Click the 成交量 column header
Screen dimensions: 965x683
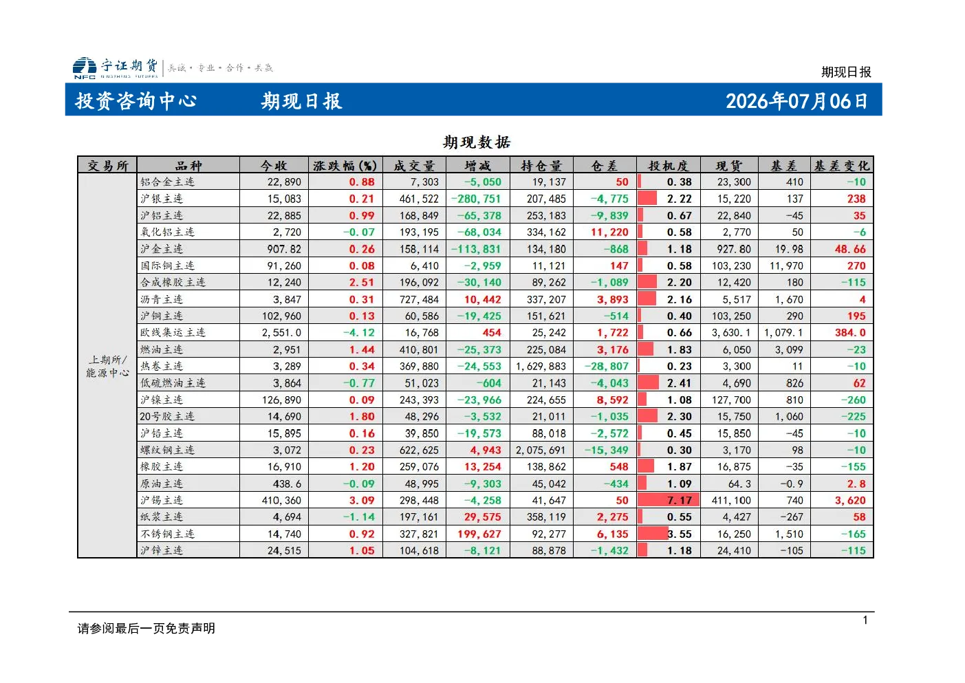[414, 166]
